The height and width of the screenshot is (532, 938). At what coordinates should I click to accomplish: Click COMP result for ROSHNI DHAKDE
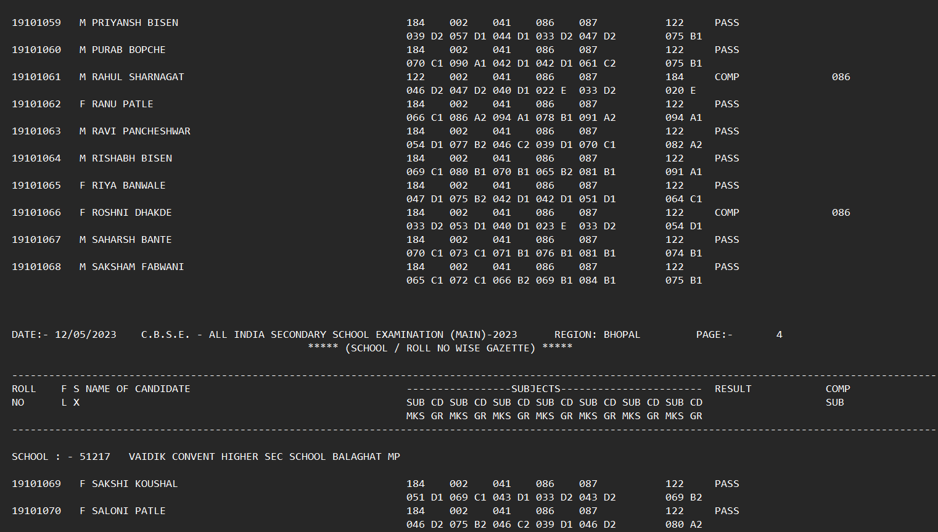727,213
